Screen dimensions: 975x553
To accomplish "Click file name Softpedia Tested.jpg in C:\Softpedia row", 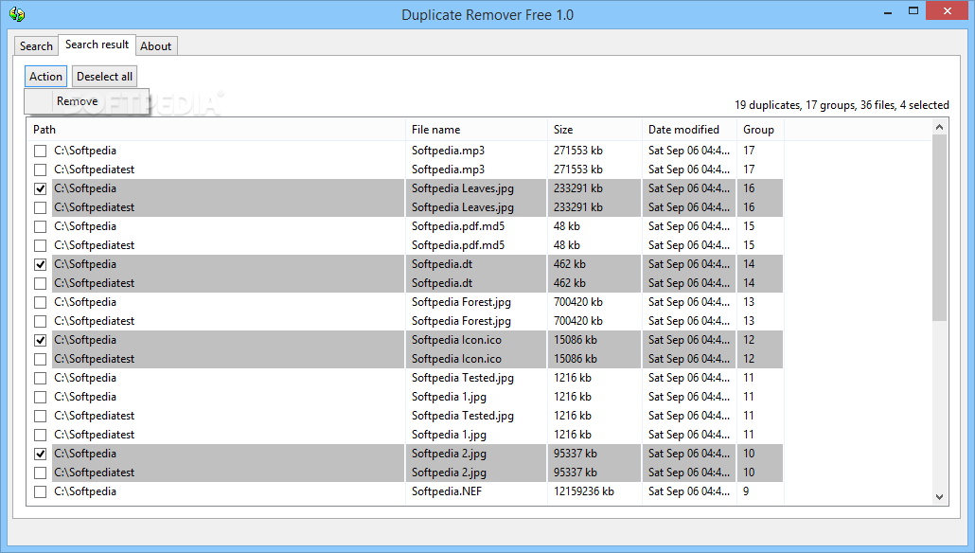I will pyautogui.click(x=463, y=378).
